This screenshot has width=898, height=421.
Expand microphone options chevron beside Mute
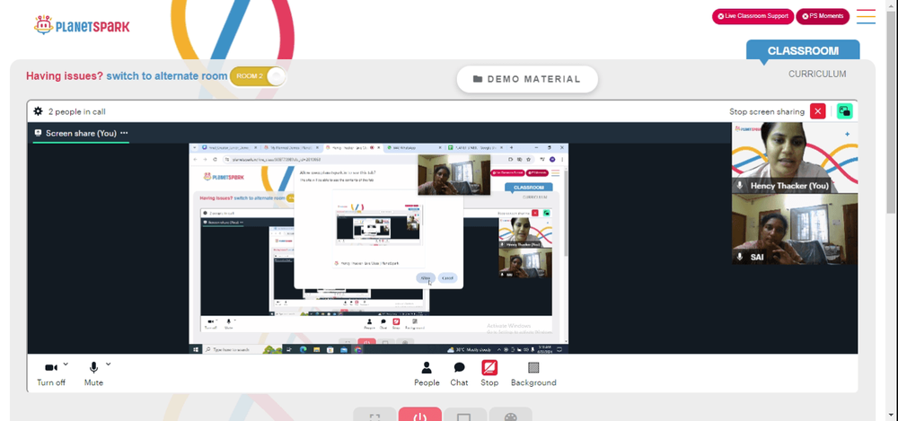(x=109, y=364)
